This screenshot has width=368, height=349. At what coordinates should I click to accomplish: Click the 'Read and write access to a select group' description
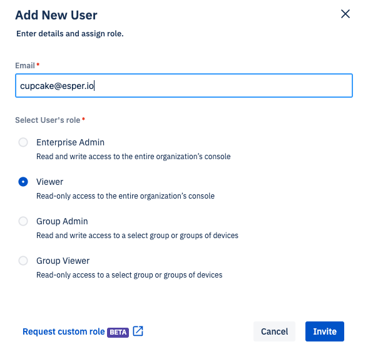point(137,236)
